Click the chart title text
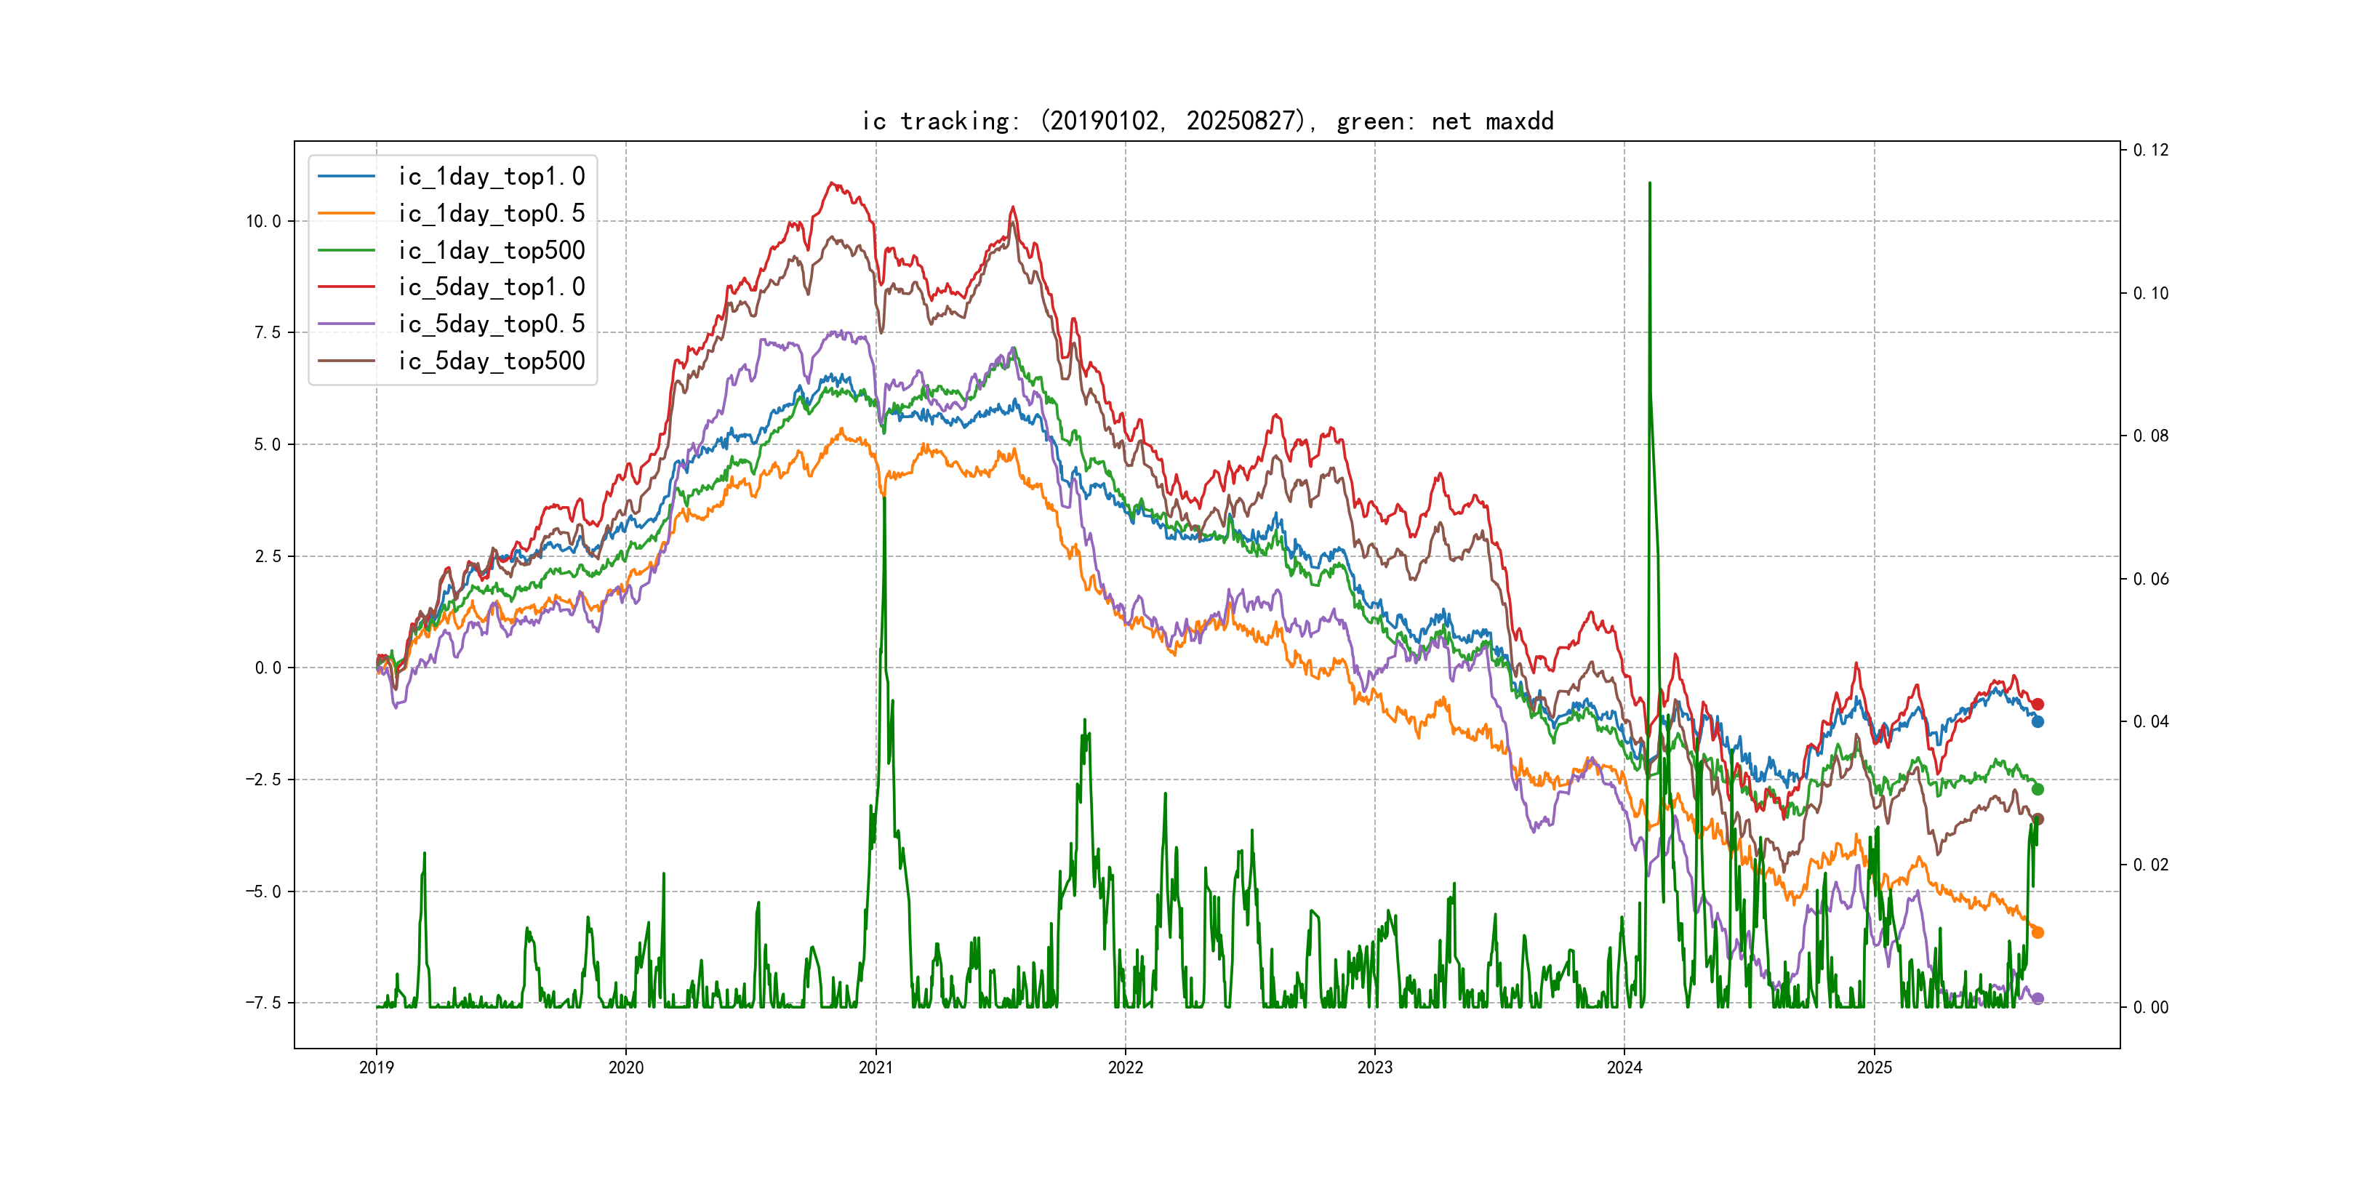The width and height of the screenshot is (2356, 1178). coord(1207,121)
